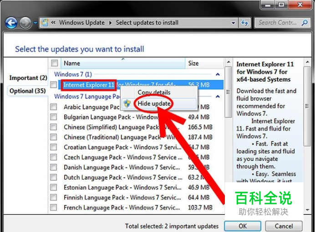Image resolution: width=315 pixels, height=232 pixels.
Task: Collapse the Windows 7 (1) group
Action: click(218, 74)
